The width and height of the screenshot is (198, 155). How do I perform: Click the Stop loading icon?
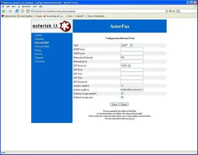click(22, 11)
